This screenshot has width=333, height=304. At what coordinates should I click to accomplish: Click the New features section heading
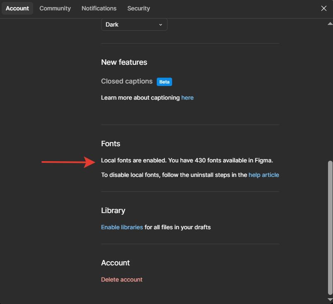124,62
